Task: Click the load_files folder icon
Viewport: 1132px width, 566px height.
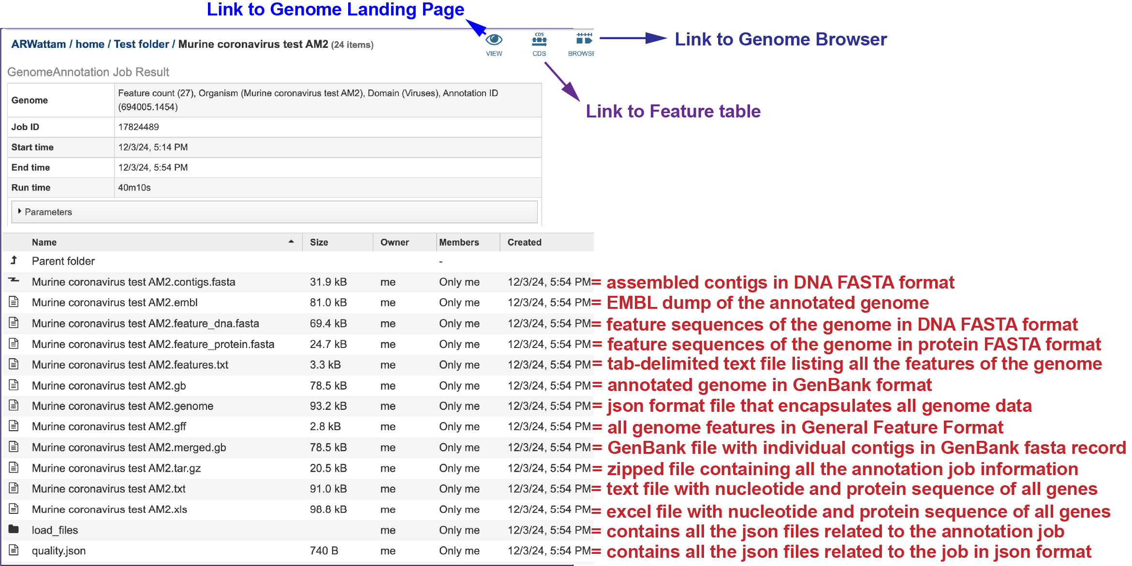Action: pos(14,529)
